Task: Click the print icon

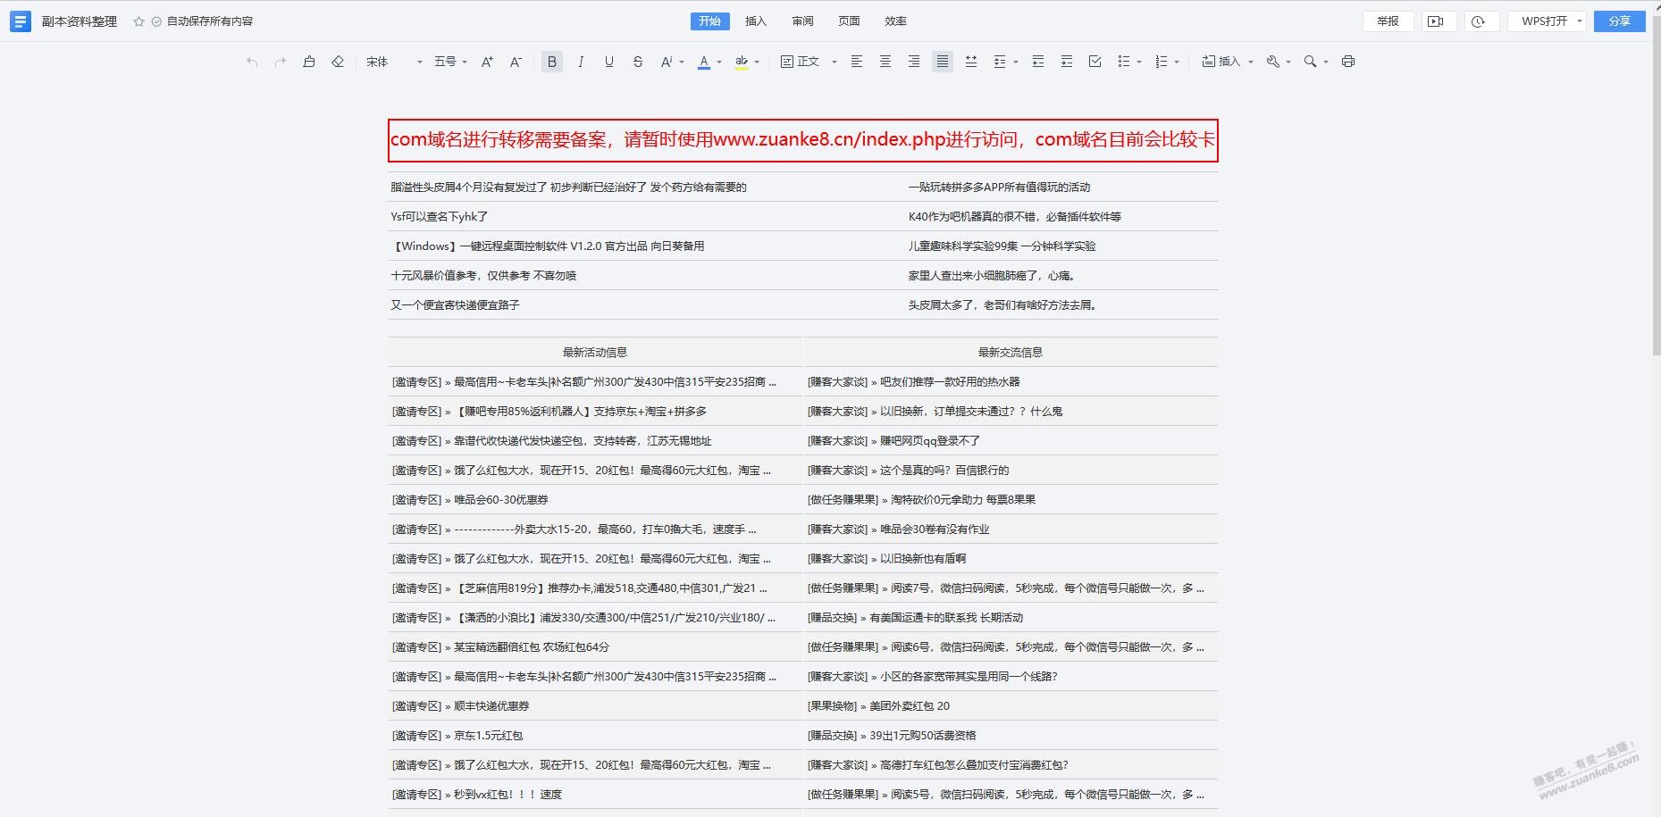Action: coord(1348,62)
